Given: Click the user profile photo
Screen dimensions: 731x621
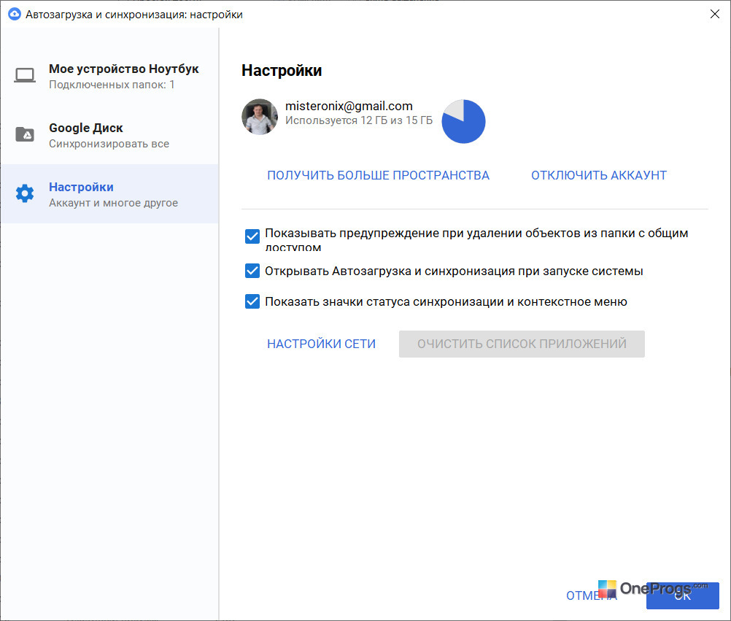Looking at the screenshot, I should pos(260,117).
